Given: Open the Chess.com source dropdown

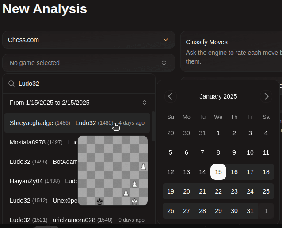Looking at the screenshot, I should (x=88, y=40).
